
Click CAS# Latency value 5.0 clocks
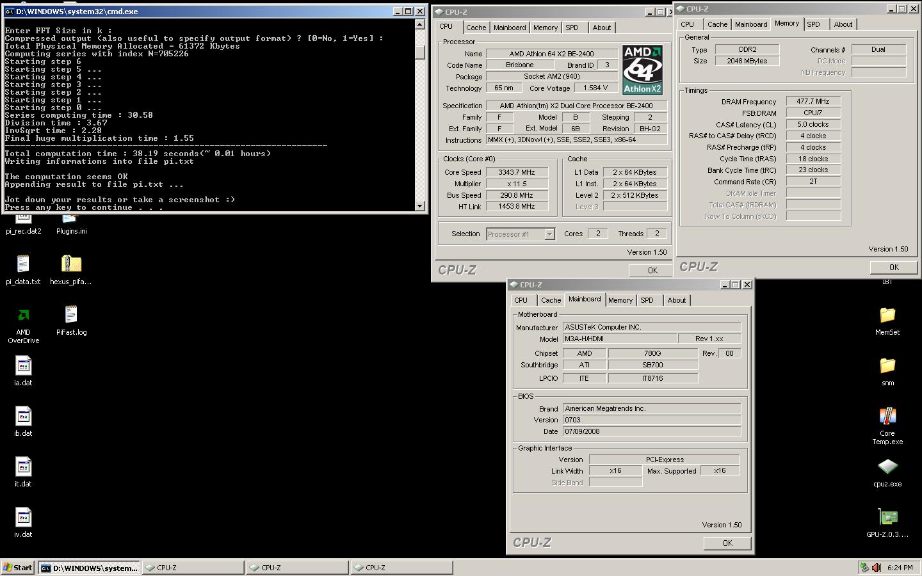[x=813, y=124]
